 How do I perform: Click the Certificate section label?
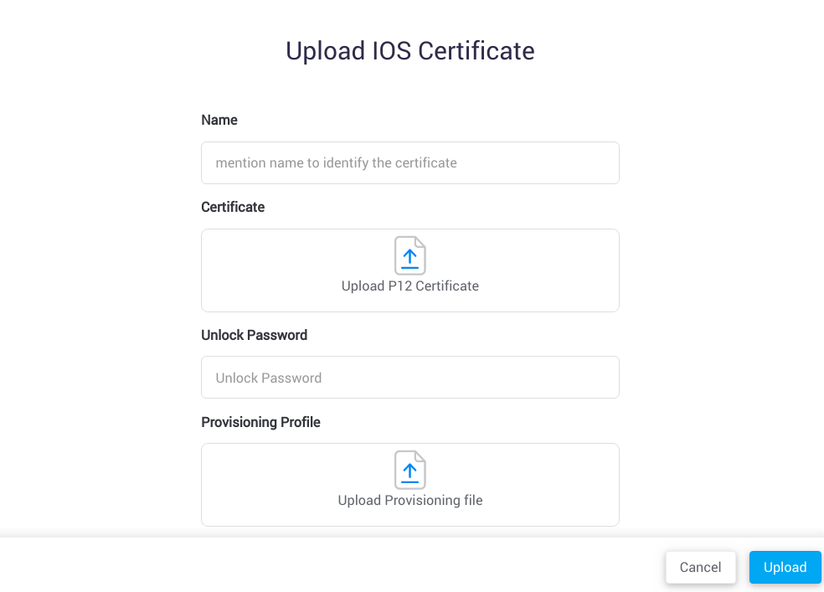tap(232, 207)
